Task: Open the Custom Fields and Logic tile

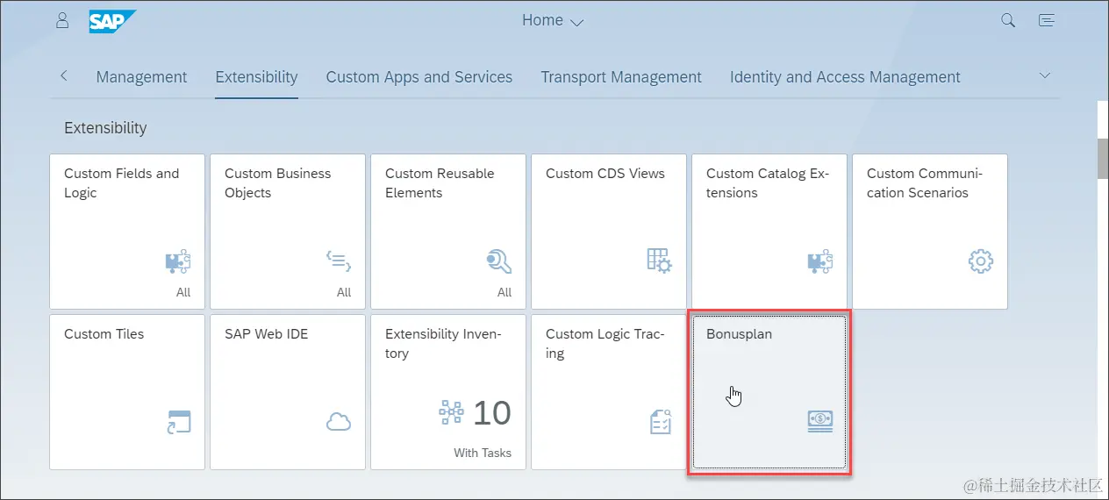Action: (127, 232)
